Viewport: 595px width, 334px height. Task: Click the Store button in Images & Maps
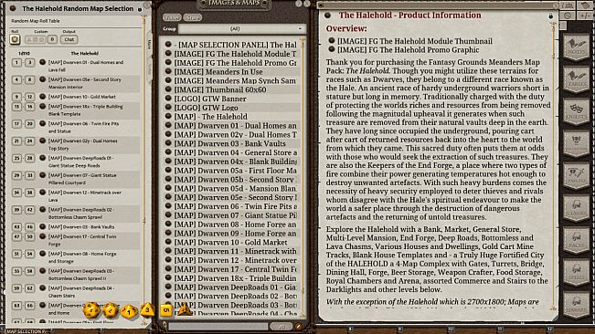coord(193,17)
